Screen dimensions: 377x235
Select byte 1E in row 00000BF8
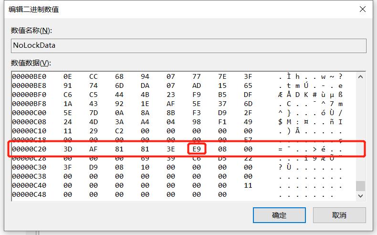[145, 104]
